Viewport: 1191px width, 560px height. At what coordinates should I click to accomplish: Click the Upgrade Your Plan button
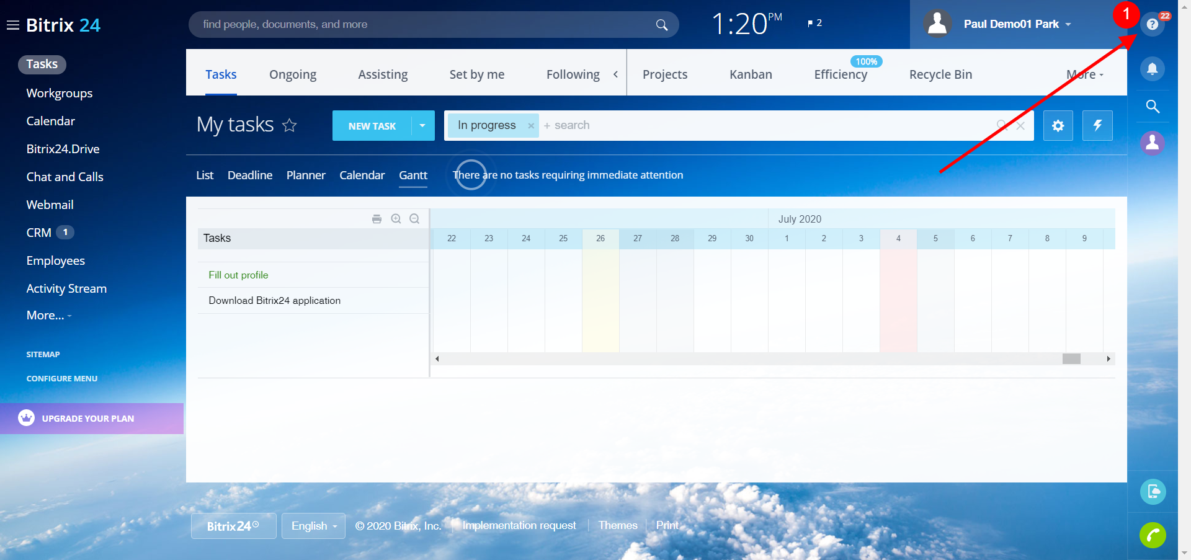click(x=92, y=419)
